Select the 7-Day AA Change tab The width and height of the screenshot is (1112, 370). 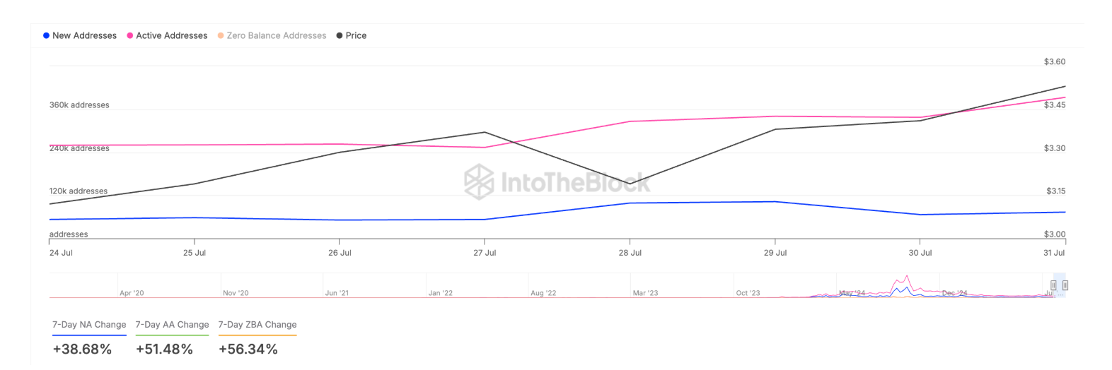[172, 325]
